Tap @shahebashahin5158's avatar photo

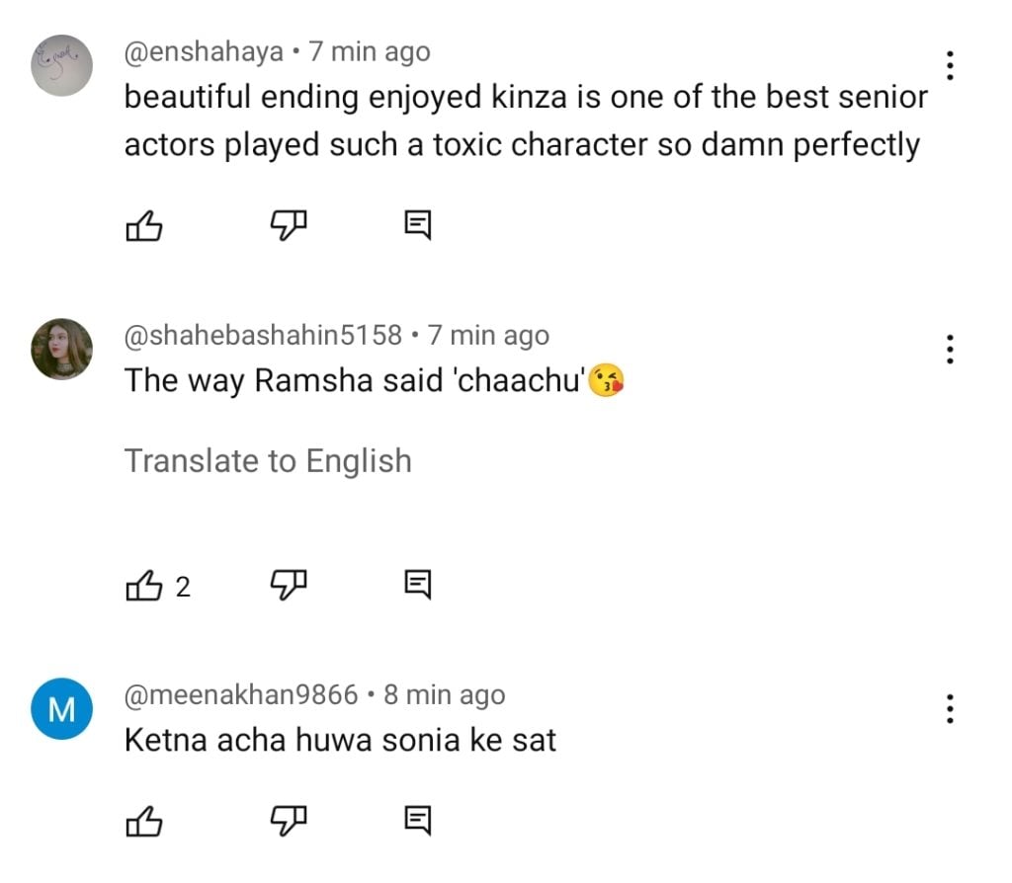(61, 349)
